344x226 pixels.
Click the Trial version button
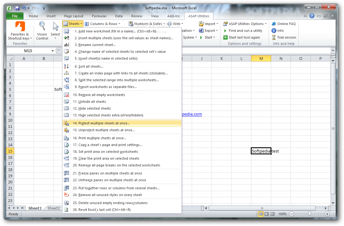[284, 37]
